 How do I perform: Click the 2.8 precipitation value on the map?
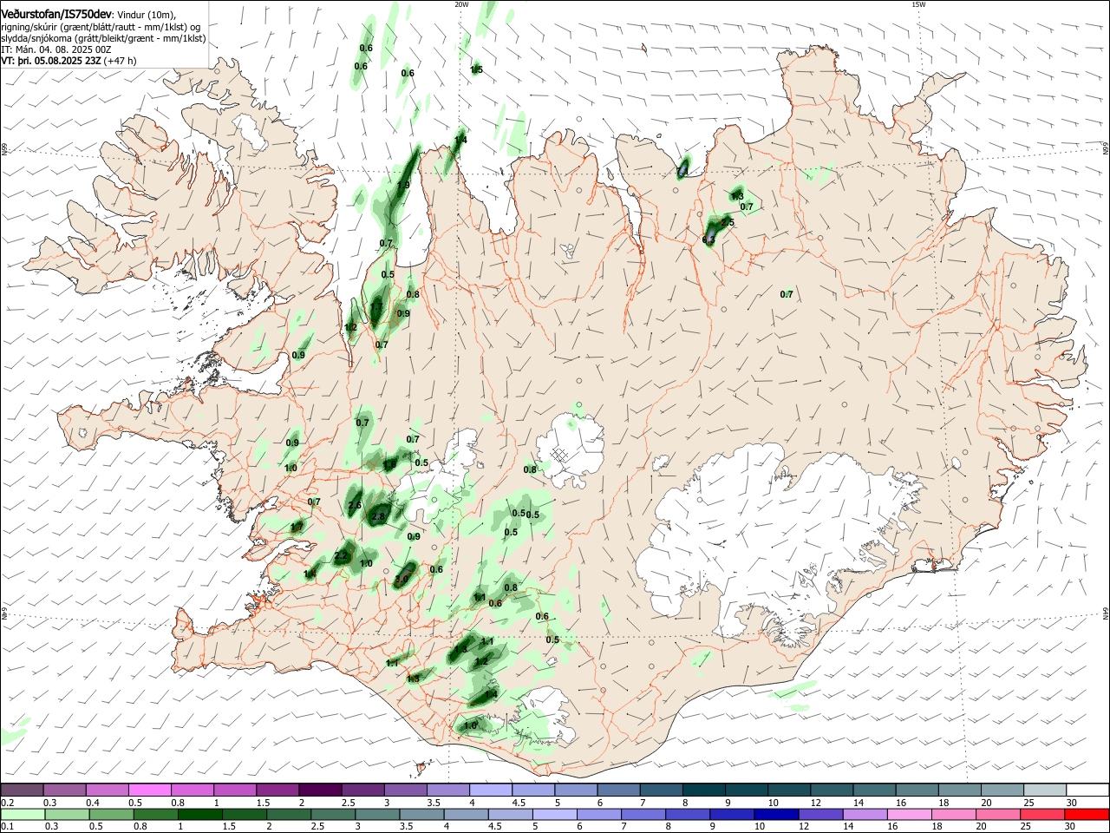click(378, 517)
